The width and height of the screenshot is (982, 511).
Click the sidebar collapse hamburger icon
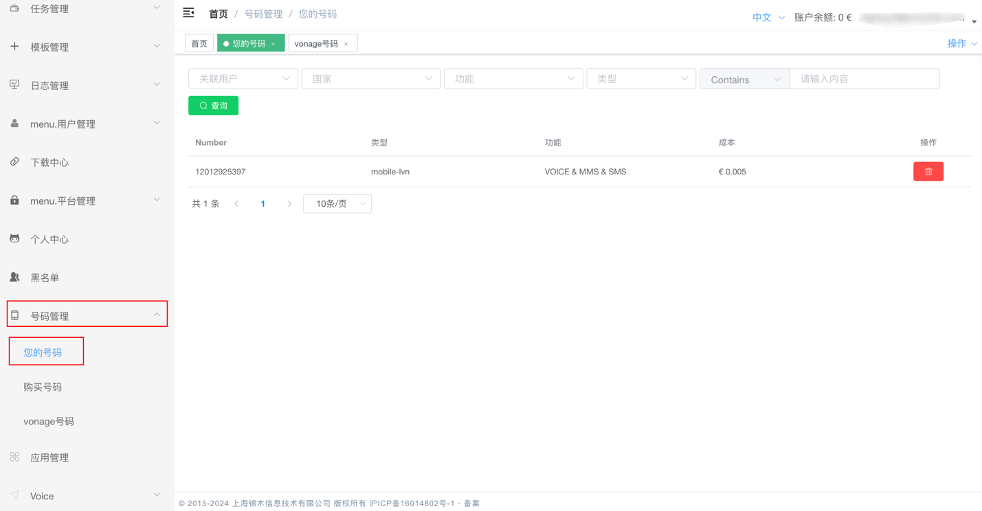(x=188, y=13)
